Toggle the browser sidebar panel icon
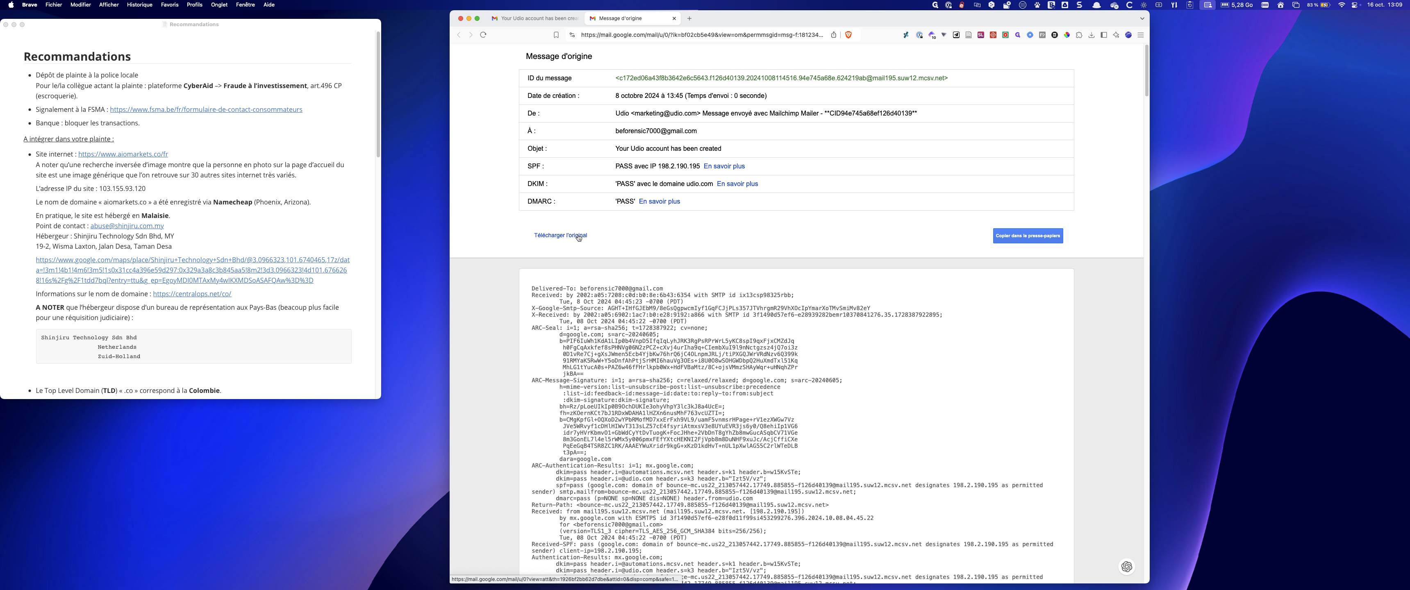1410x590 pixels. [x=1103, y=35]
